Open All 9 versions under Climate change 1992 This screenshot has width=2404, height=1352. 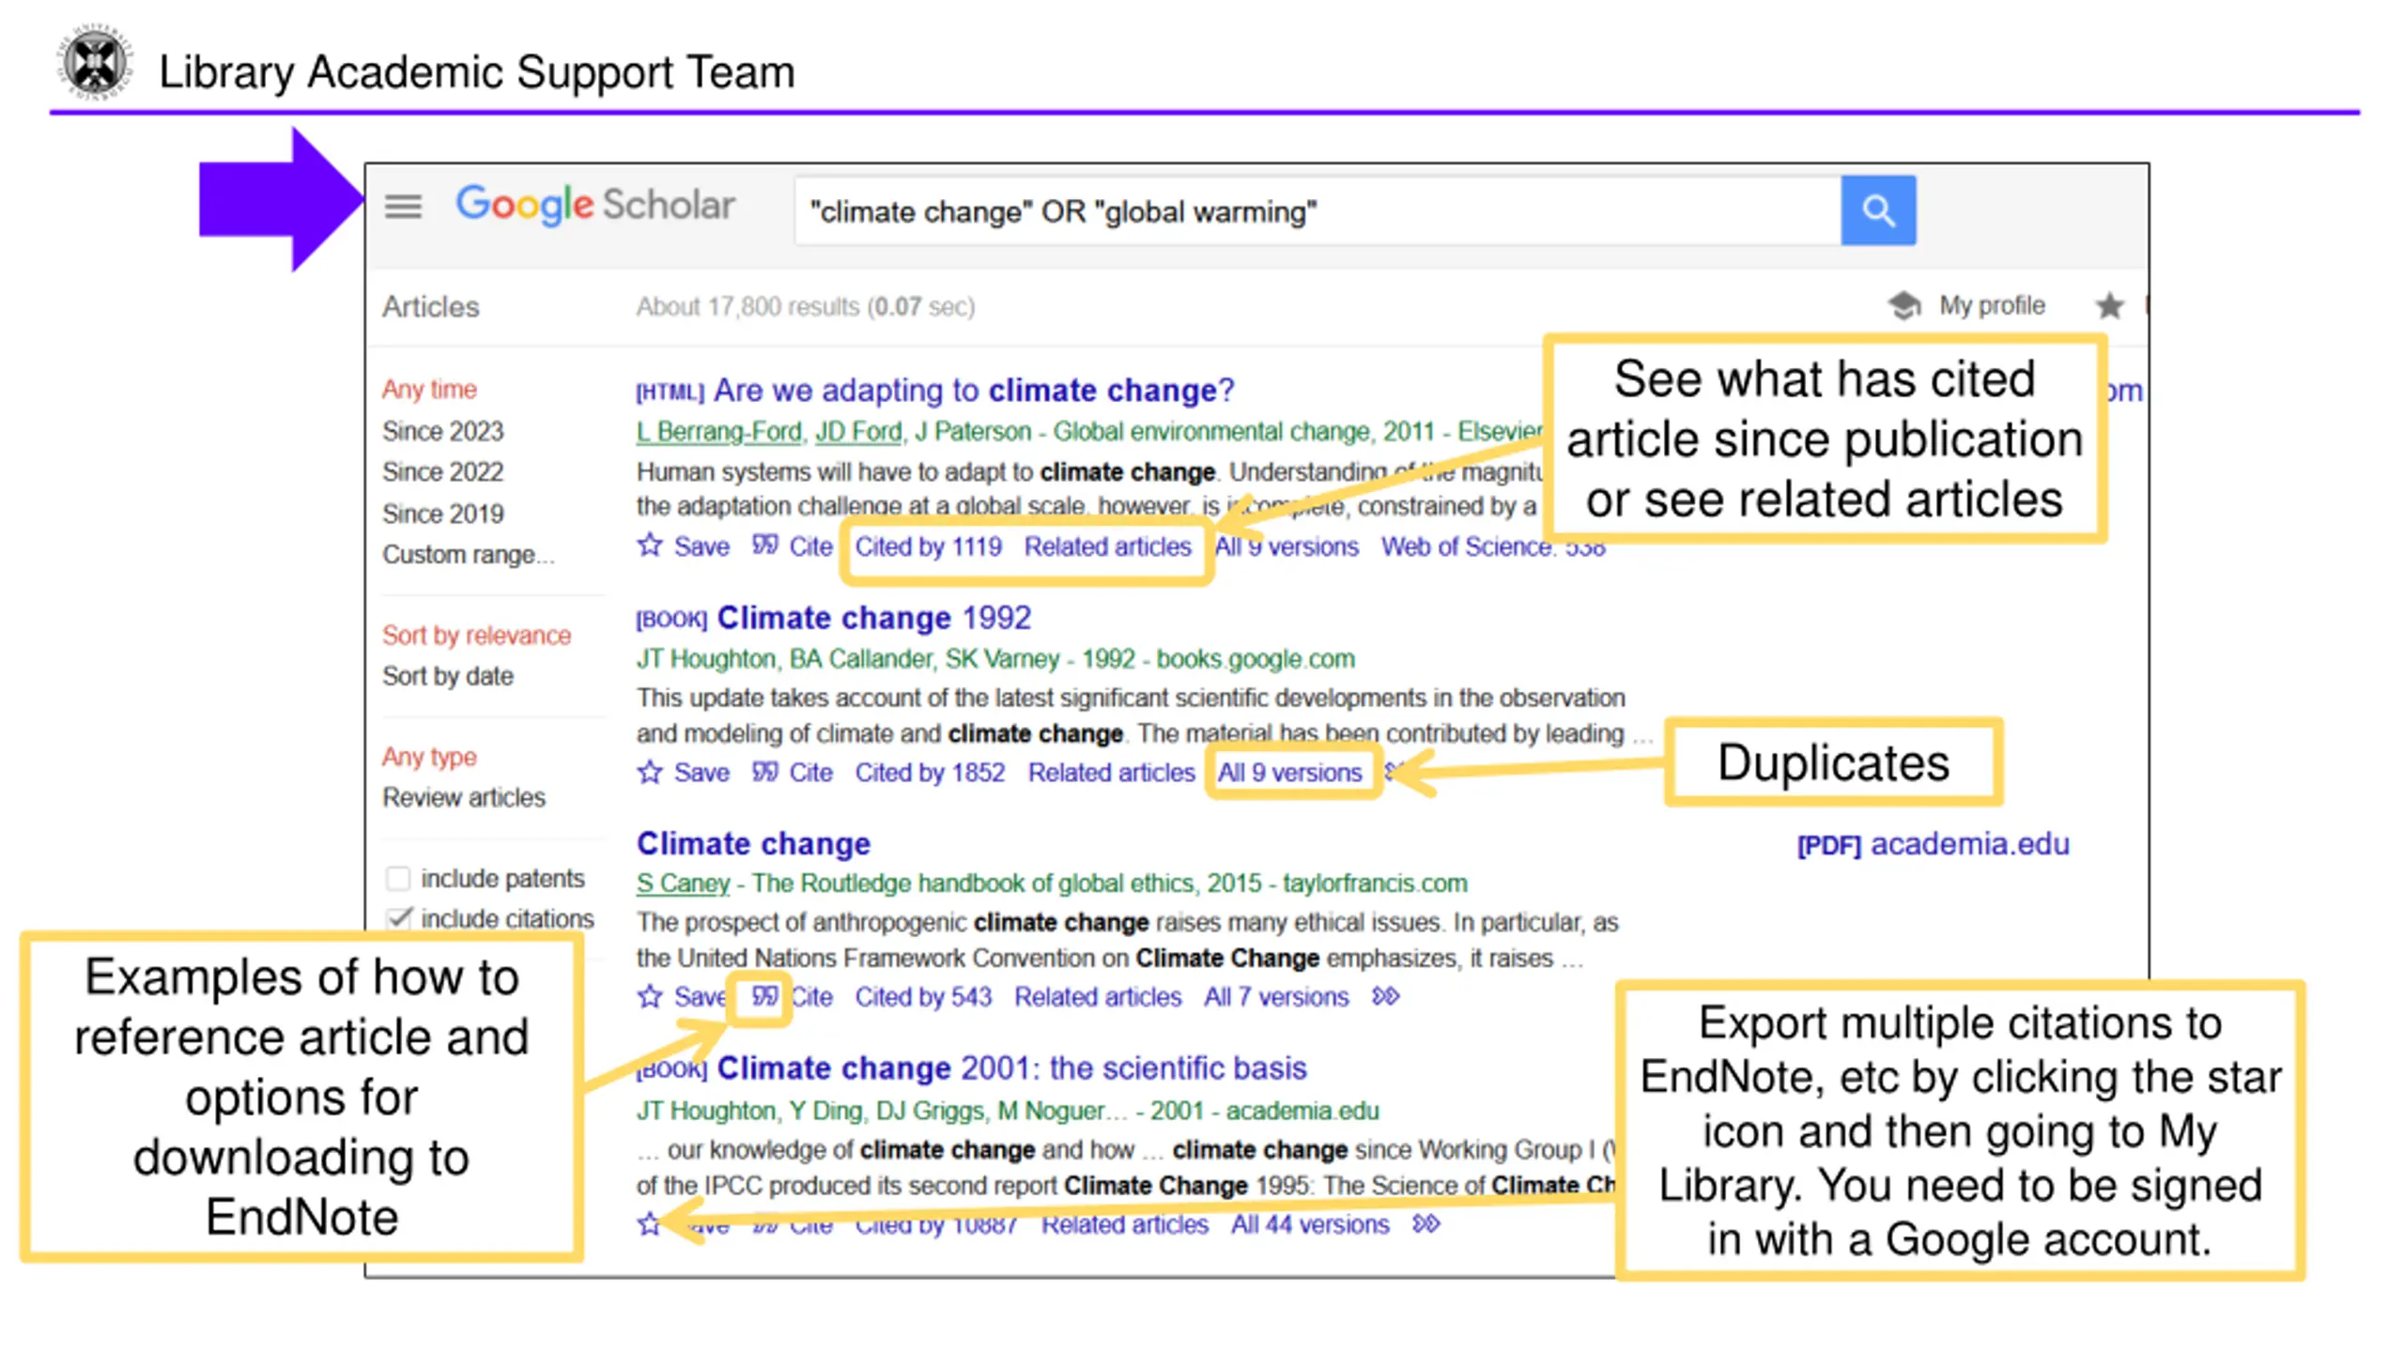click(x=1289, y=772)
